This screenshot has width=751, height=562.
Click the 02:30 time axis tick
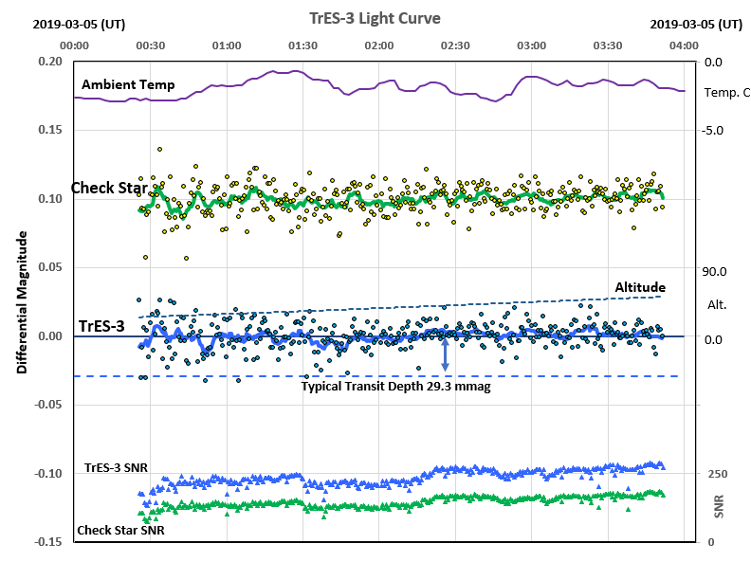click(x=455, y=45)
